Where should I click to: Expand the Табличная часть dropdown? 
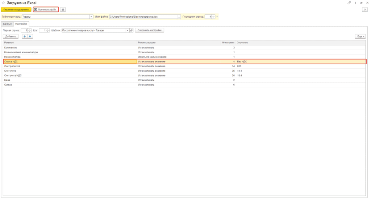[x=91, y=17]
